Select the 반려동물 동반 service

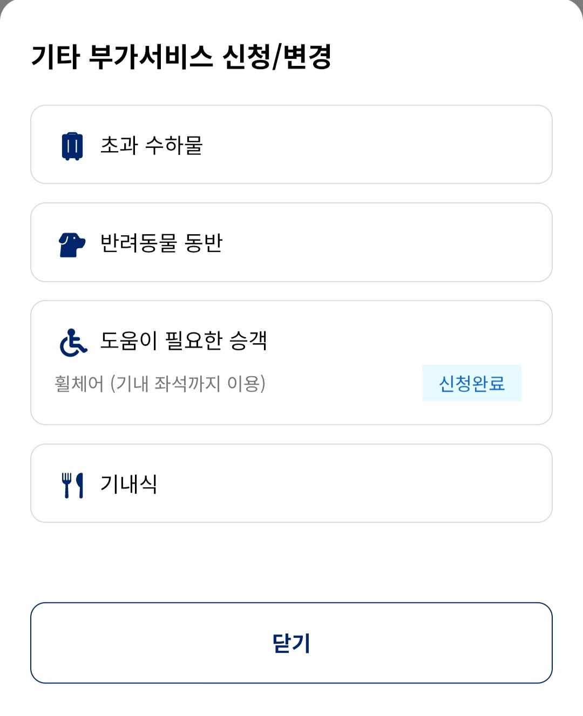click(291, 242)
